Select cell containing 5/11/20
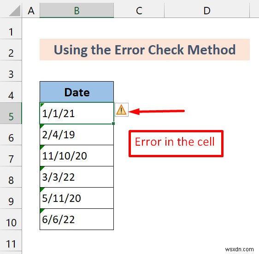Image resolution: width=259 pixels, height=254 pixels. 77,198
